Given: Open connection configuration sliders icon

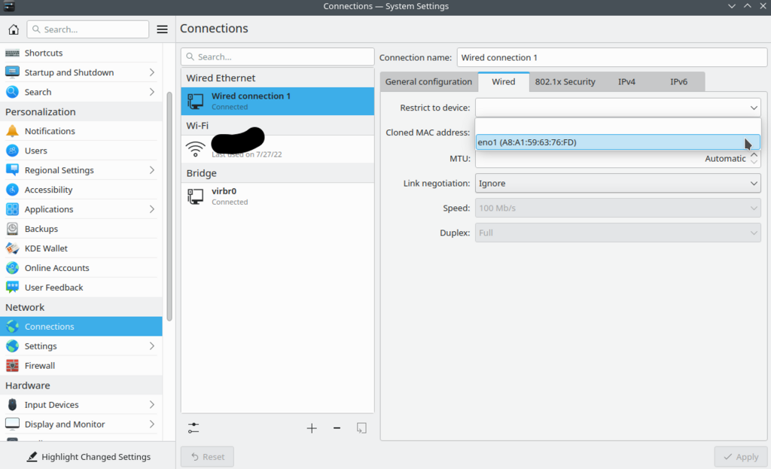Looking at the screenshot, I should pyautogui.click(x=194, y=428).
